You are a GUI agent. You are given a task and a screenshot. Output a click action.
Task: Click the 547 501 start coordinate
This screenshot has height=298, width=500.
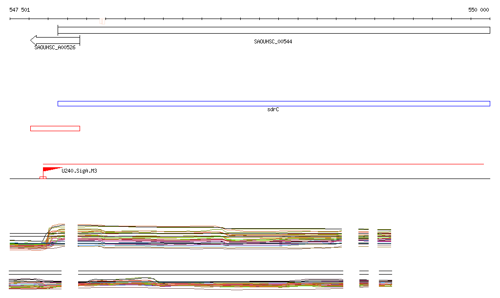[20, 10]
